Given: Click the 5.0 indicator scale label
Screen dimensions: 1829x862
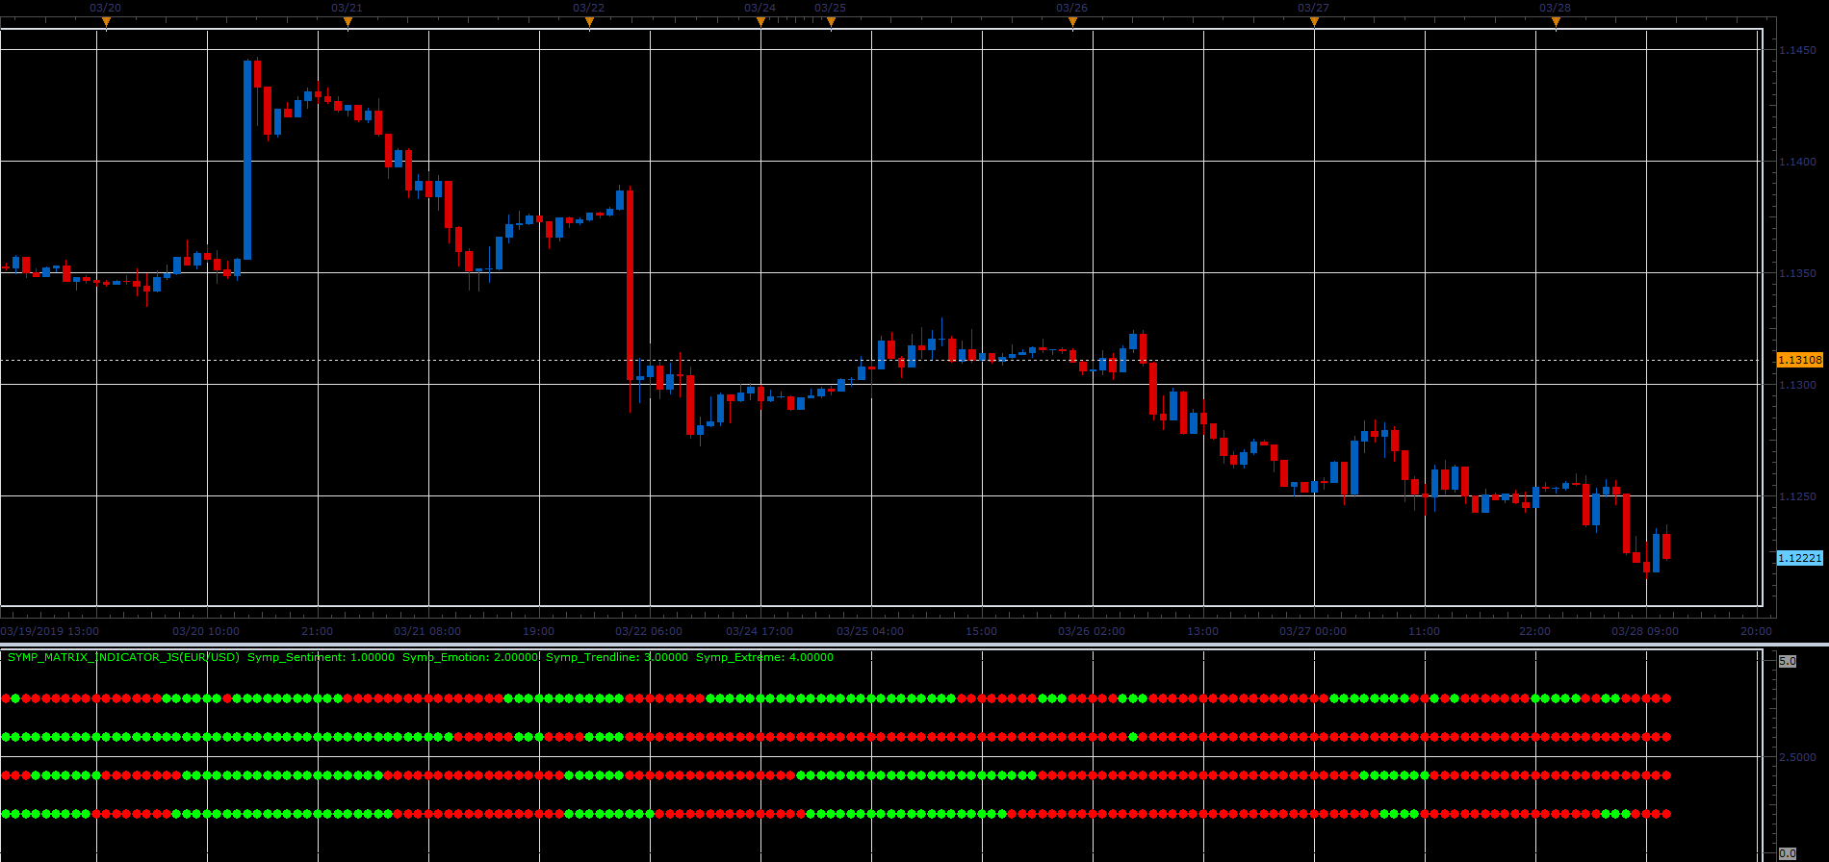Looking at the screenshot, I should [1788, 662].
